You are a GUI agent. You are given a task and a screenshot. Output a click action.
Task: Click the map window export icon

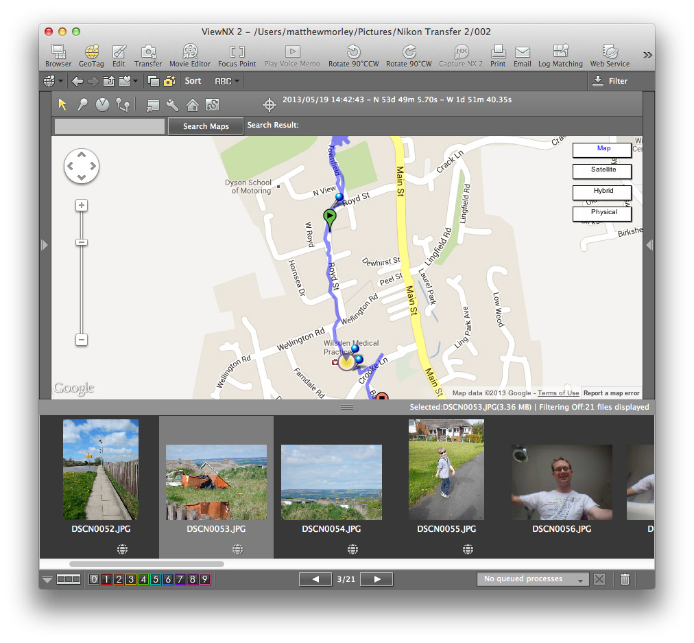coord(153,106)
